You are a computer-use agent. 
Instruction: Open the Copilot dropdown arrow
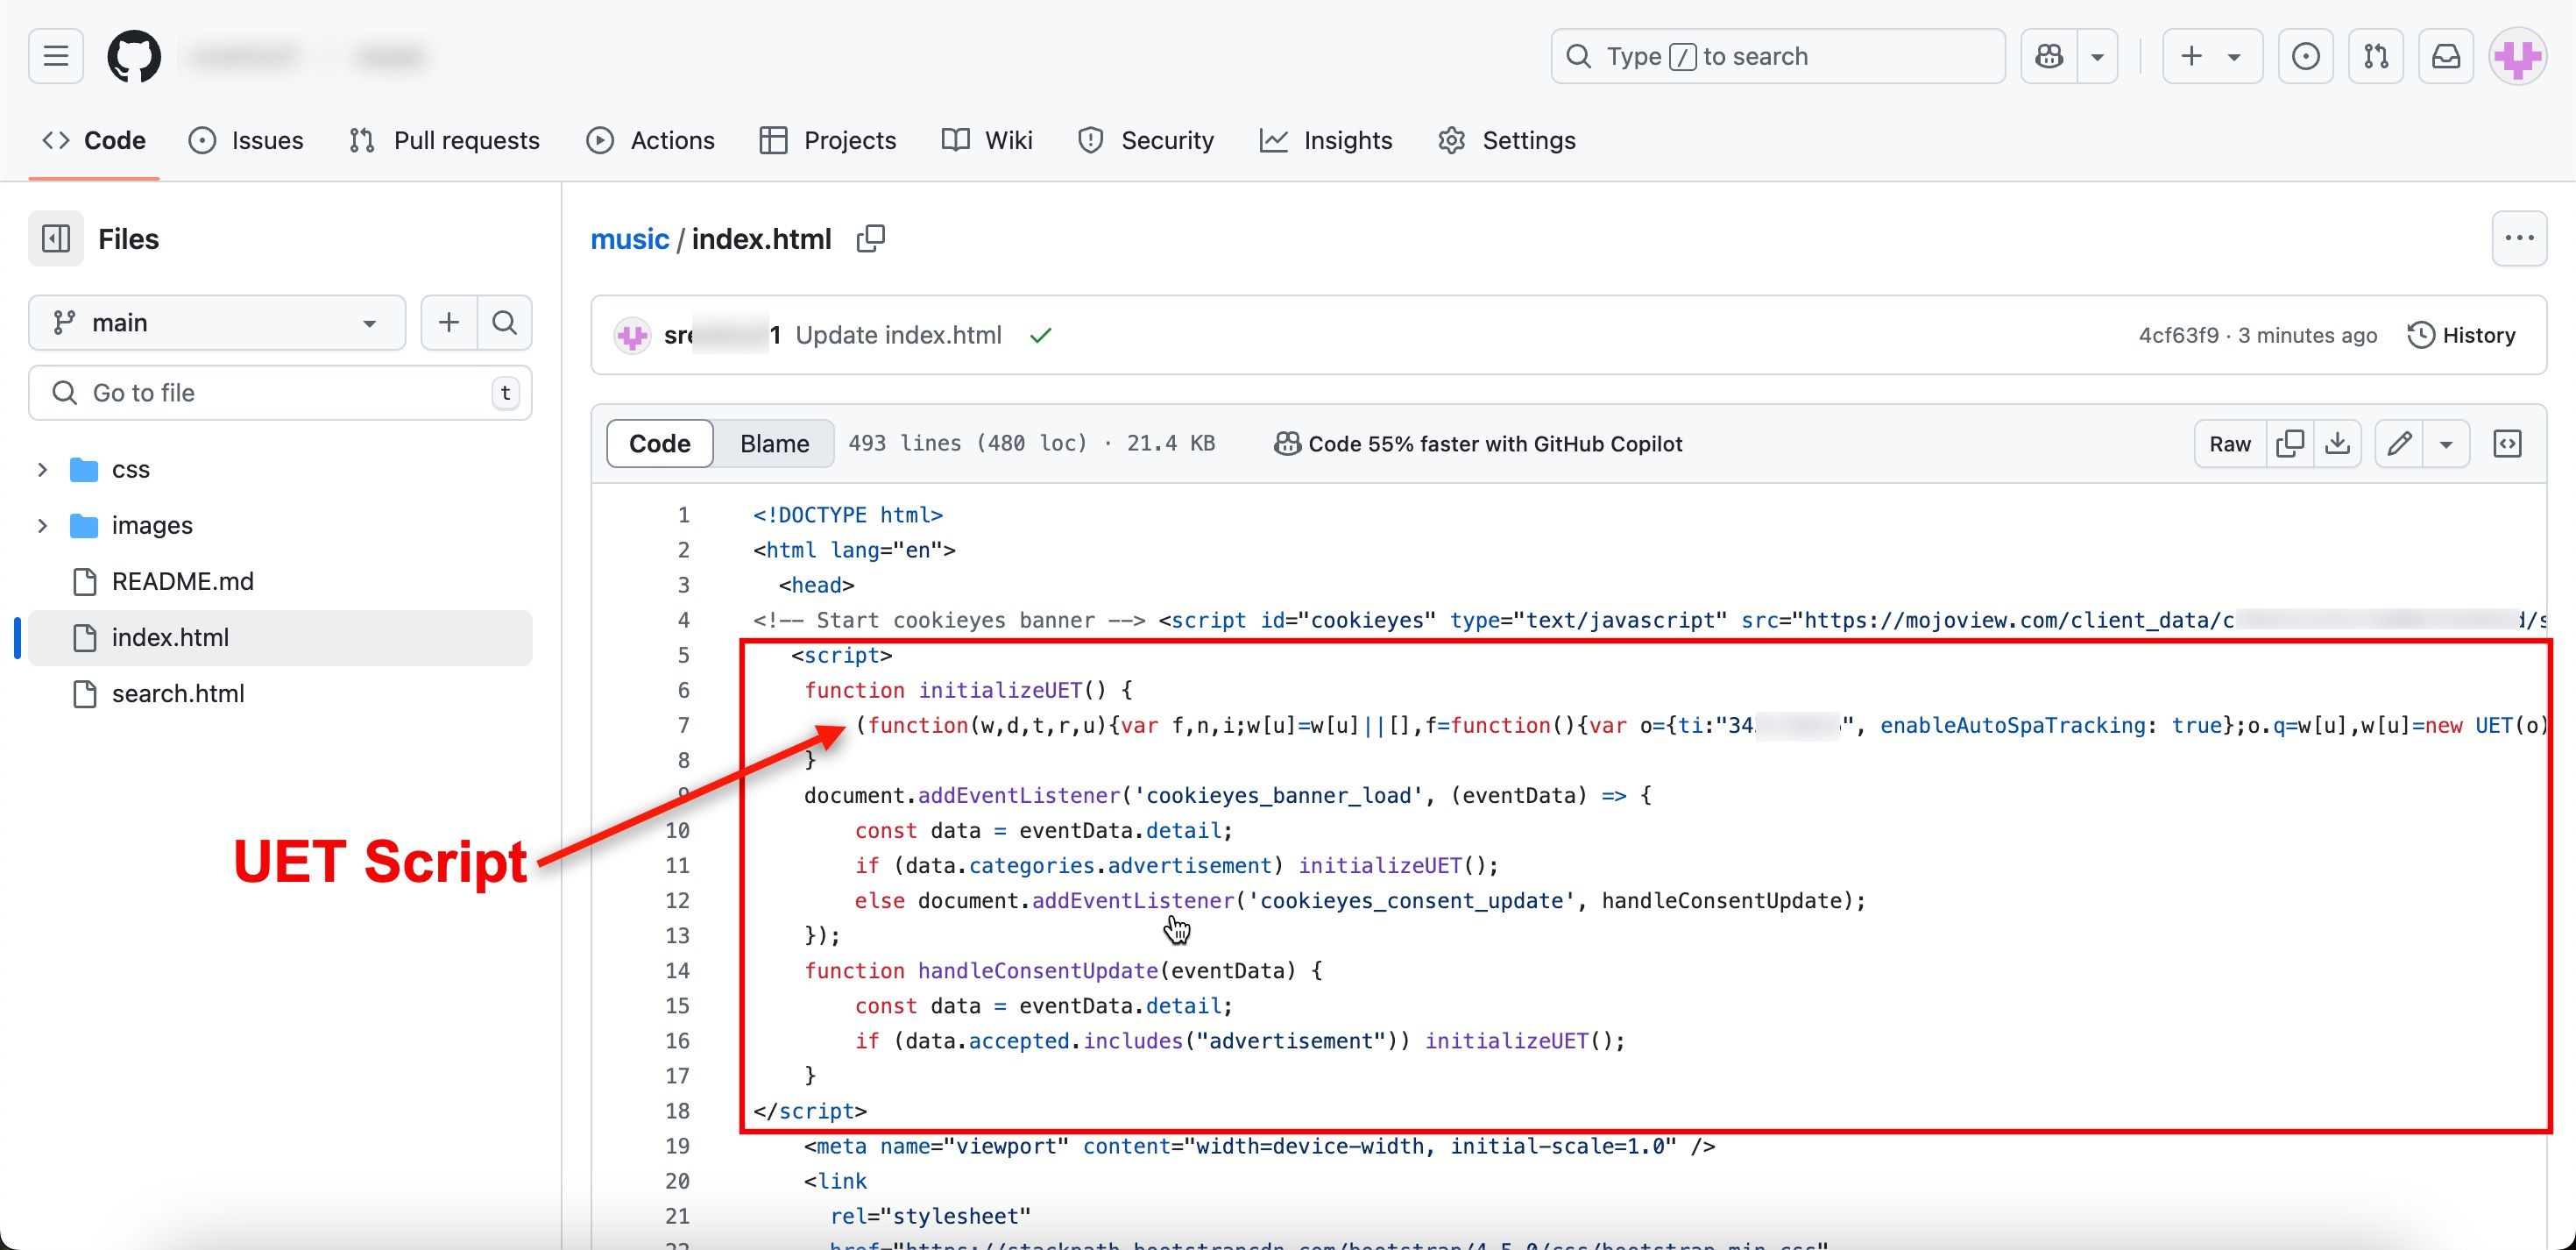point(2098,56)
